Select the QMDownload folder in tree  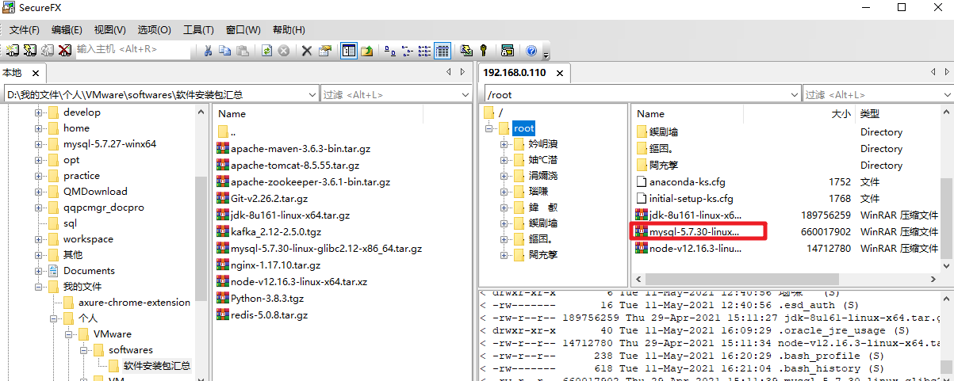click(x=95, y=192)
